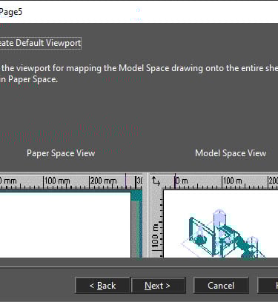The height and width of the screenshot is (302, 278).
Task: Click the 0 m mark on model ruler
Action: (182, 181)
